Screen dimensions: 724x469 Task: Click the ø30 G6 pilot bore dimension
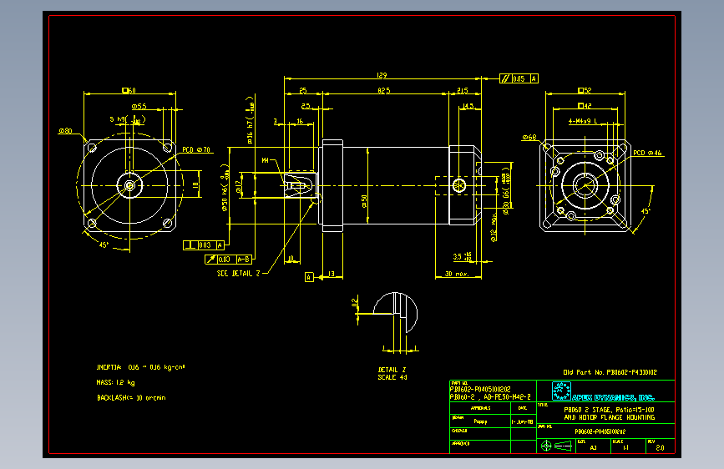click(x=506, y=190)
